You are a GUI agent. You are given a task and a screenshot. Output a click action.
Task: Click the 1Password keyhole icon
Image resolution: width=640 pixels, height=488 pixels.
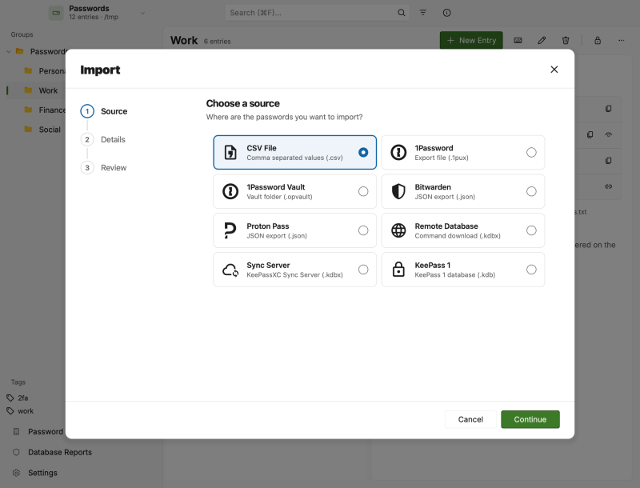click(x=398, y=152)
